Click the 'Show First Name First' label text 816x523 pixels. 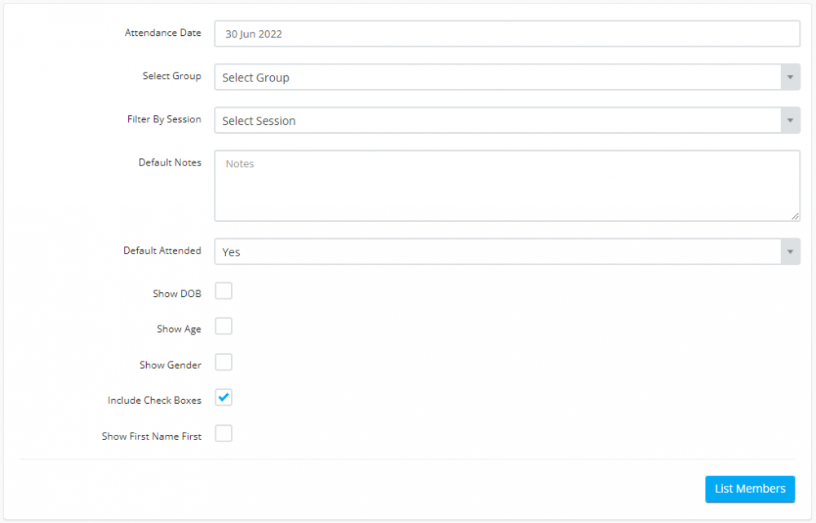(151, 437)
